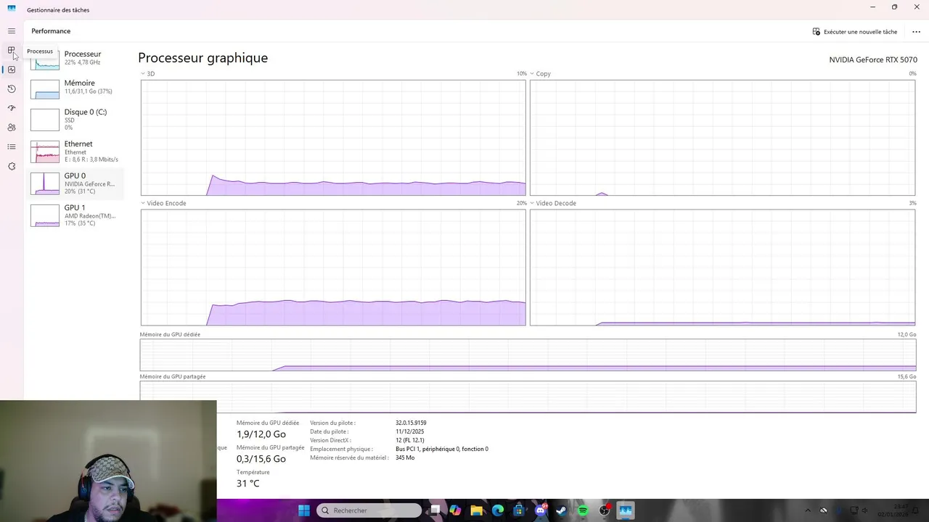
Task: Click driver date 11/12/2025
Action: tap(409, 431)
